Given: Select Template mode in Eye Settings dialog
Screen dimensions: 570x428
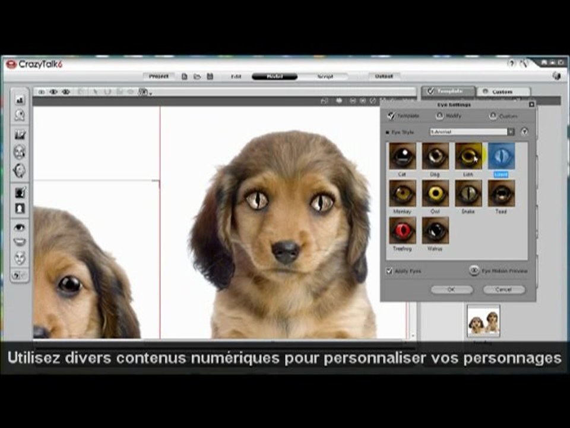Looking at the screenshot, I should (404, 116).
